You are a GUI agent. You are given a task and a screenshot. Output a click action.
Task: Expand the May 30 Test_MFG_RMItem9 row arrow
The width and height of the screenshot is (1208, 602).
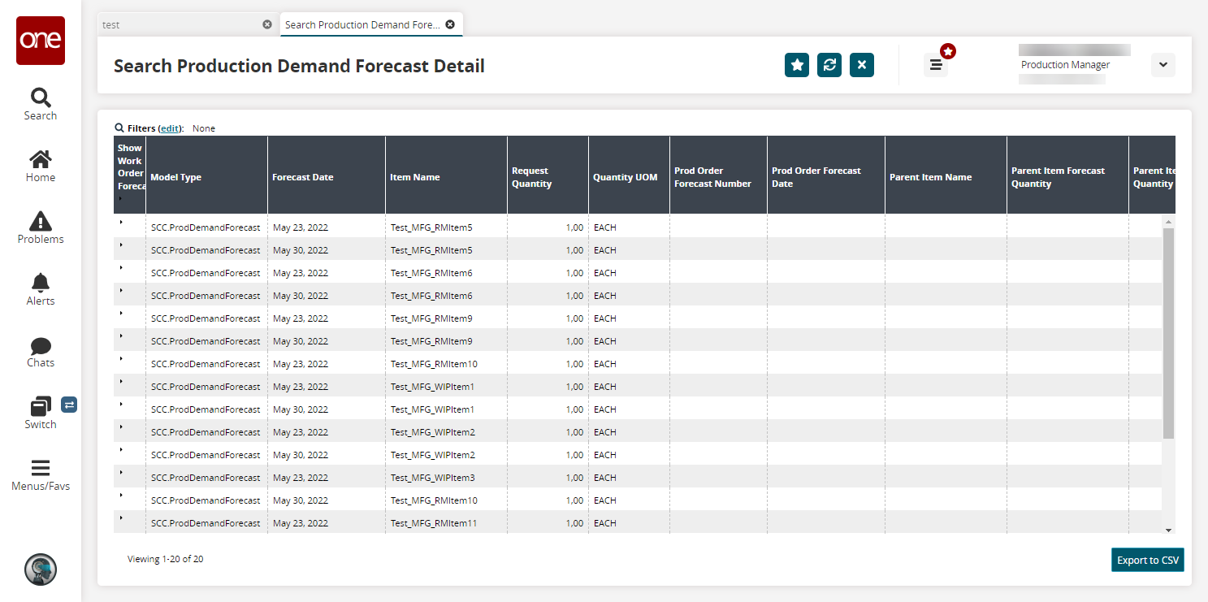coord(121,336)
